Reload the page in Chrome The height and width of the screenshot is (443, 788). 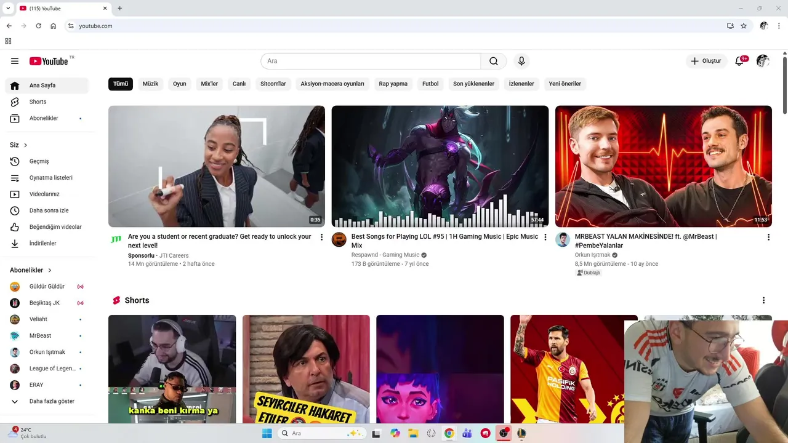coord(38,26)
